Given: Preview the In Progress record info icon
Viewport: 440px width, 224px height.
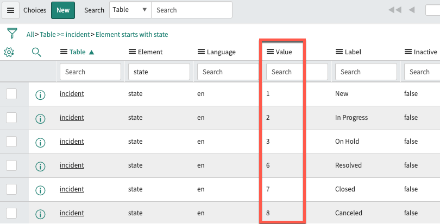Looking at the screenshot, I should [x=40, y=119].
